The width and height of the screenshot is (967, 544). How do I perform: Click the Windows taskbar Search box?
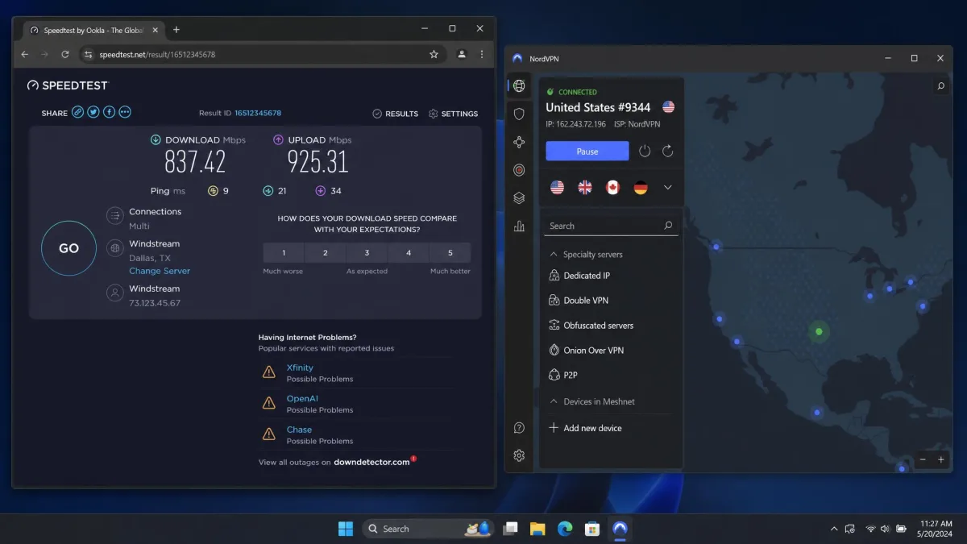[x=428, y=529]
